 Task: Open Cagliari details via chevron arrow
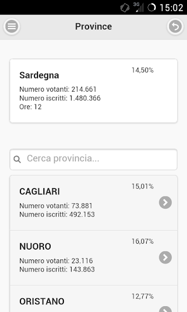[x=166, y=202]
